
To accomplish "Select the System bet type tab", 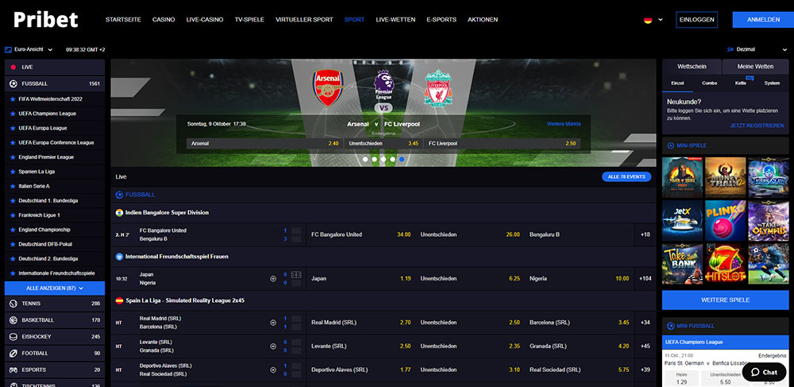I will click(x=773, y=83).
